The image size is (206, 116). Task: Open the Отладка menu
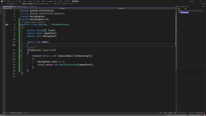(x=30, y=1)
